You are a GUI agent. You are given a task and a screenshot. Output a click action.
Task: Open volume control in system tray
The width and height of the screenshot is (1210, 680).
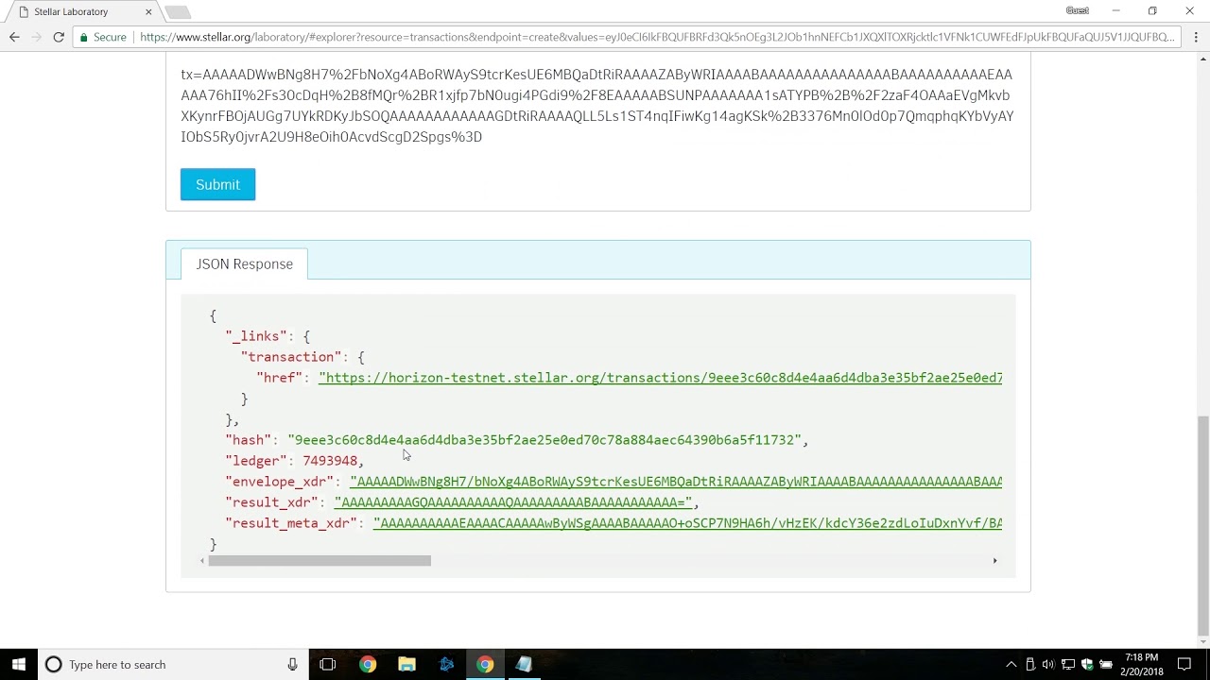coord(1048,664)
